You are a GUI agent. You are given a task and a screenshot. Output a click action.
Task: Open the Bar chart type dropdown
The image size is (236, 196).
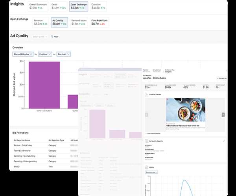[x=64, y=54]
